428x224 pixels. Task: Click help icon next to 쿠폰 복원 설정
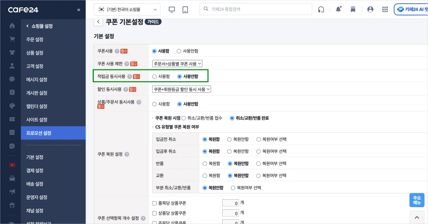[x=127, y=154]
